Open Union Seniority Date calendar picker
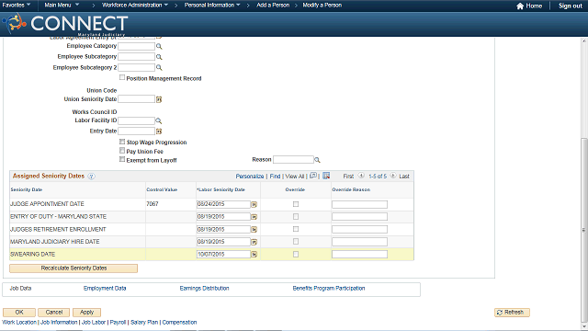The height and width of the screenshot is (331, 588). tap(159, 99)
